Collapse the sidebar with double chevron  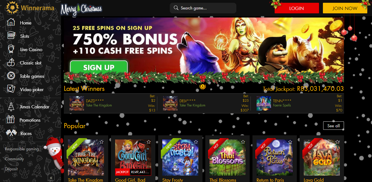point(51,178)
